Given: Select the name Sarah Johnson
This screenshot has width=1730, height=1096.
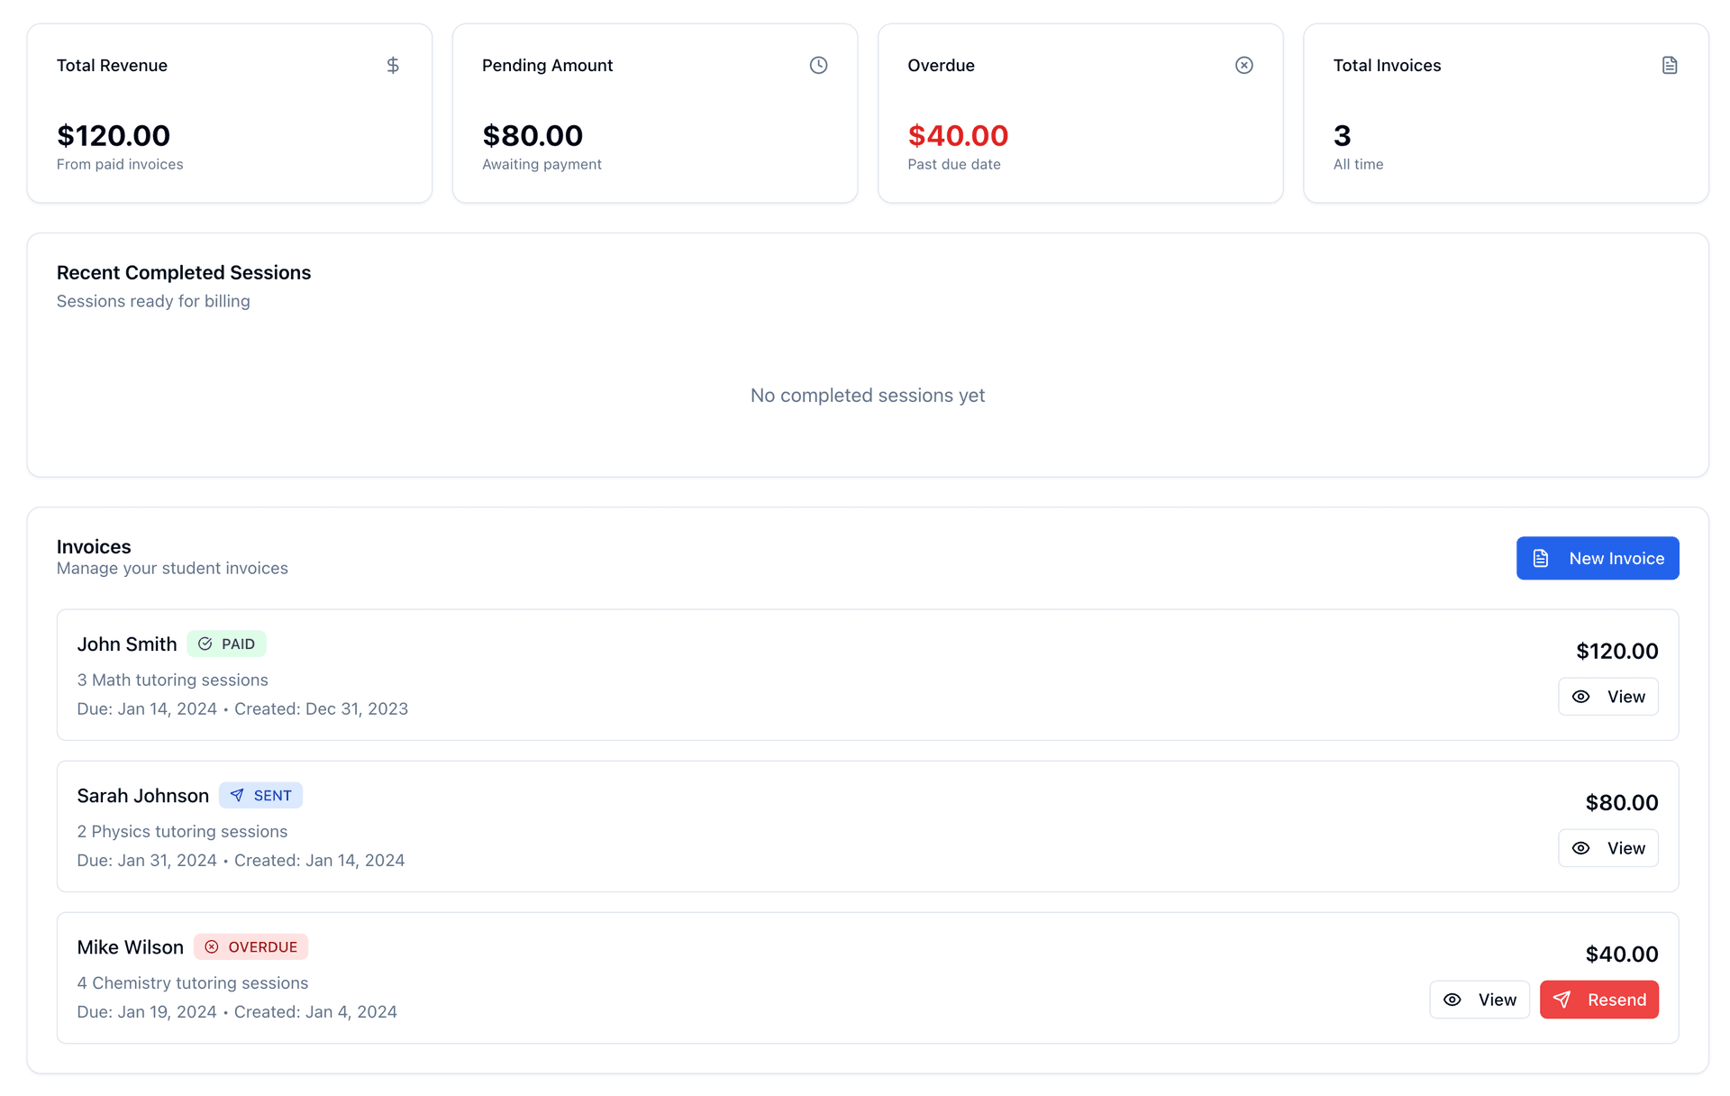Looking at the screenshot, I should pos(142,795).
